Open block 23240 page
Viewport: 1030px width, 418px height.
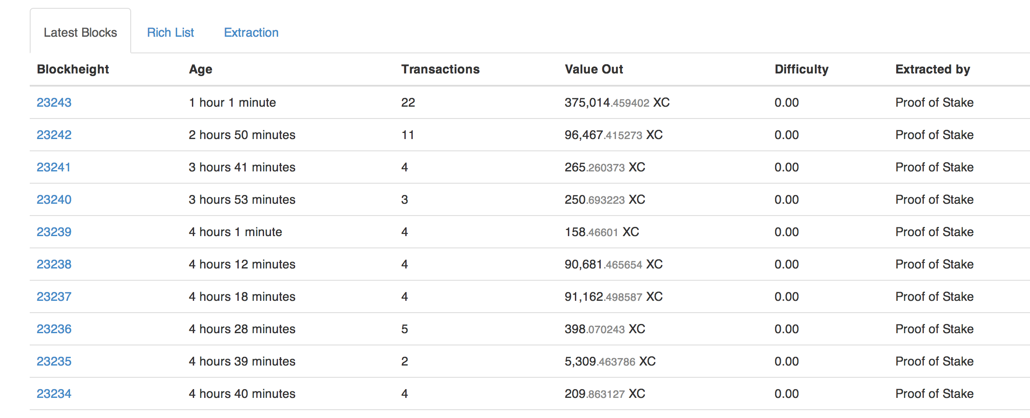(x=54, y=199)
